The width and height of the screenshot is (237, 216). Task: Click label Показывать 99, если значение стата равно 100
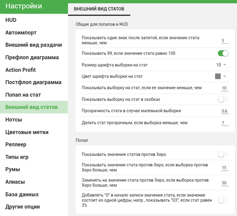click(x=128, y=53)
